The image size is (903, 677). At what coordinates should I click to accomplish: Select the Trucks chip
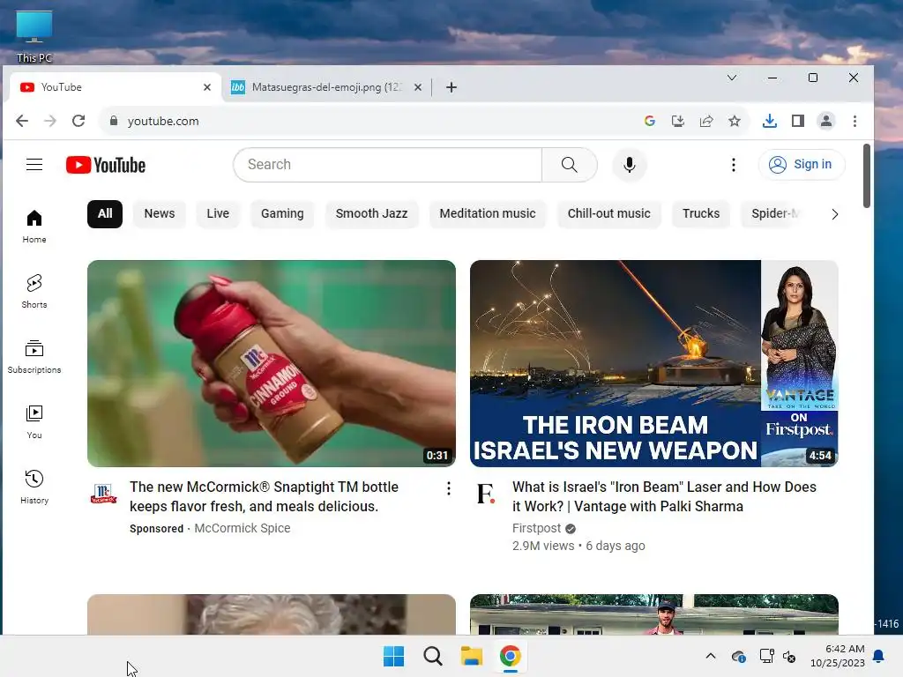(x=701, y=213)
